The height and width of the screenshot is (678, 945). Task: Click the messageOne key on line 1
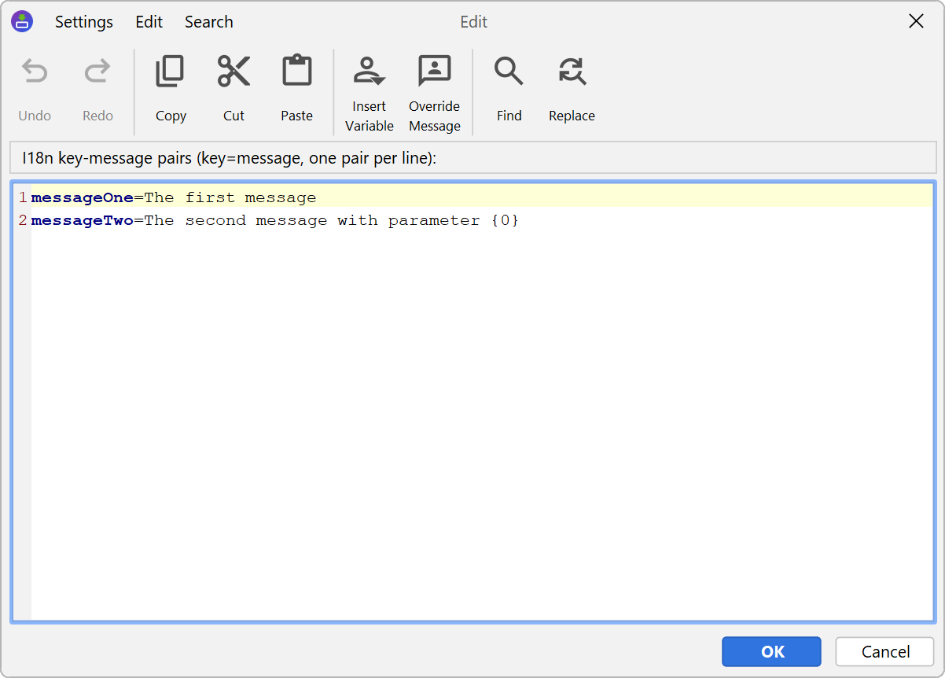coord(82,197)
